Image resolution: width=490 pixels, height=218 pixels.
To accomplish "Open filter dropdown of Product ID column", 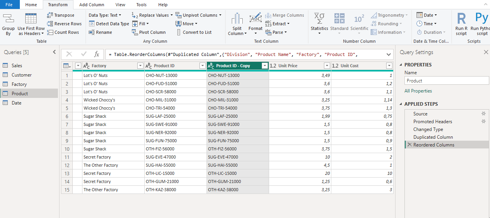I will click(x=203, y=66).
